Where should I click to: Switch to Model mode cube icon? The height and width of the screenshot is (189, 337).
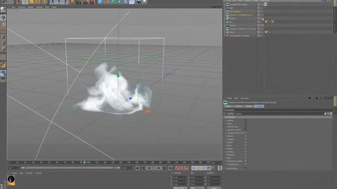[x=3, y=17]
